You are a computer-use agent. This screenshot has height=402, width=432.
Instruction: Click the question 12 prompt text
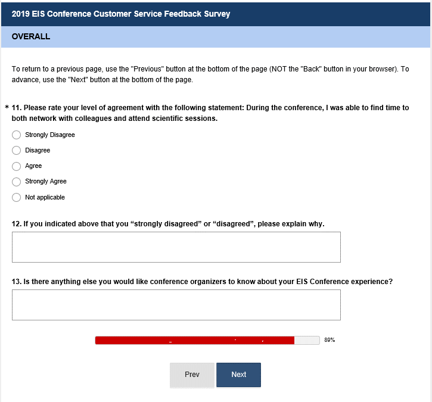[168, 224]
